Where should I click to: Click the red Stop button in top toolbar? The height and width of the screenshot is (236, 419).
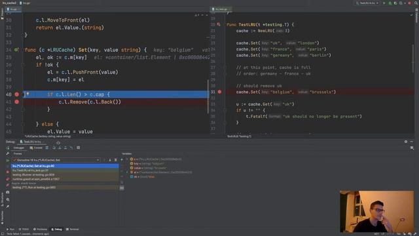pos(409,3)
